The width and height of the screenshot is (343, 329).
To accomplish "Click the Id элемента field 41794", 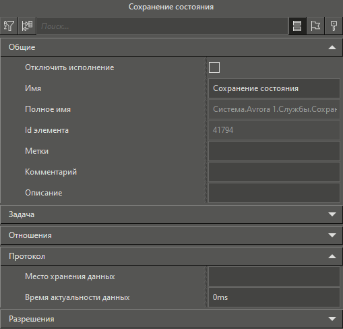I will (274, 130).
